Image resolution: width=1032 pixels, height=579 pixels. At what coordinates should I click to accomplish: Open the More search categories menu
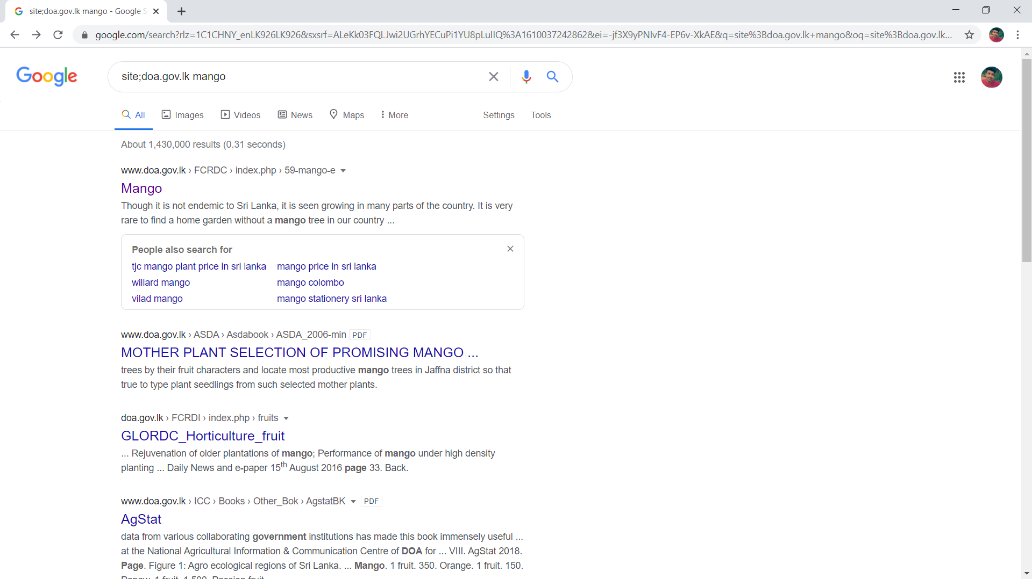(x=394, y=115)
